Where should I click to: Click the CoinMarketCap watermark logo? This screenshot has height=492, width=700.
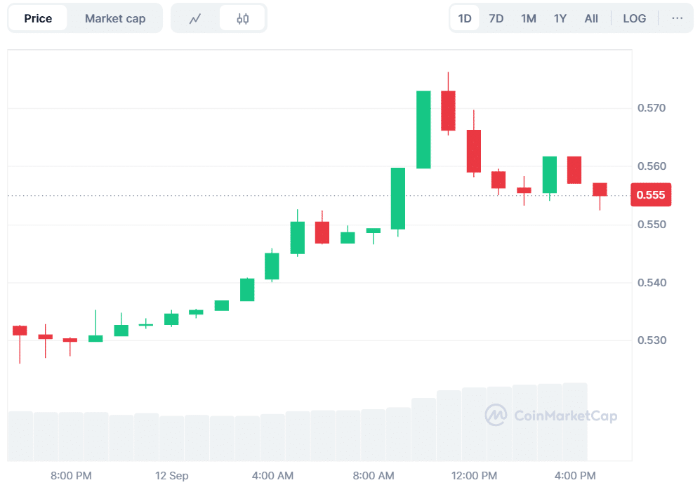click(x=550, y=415)
